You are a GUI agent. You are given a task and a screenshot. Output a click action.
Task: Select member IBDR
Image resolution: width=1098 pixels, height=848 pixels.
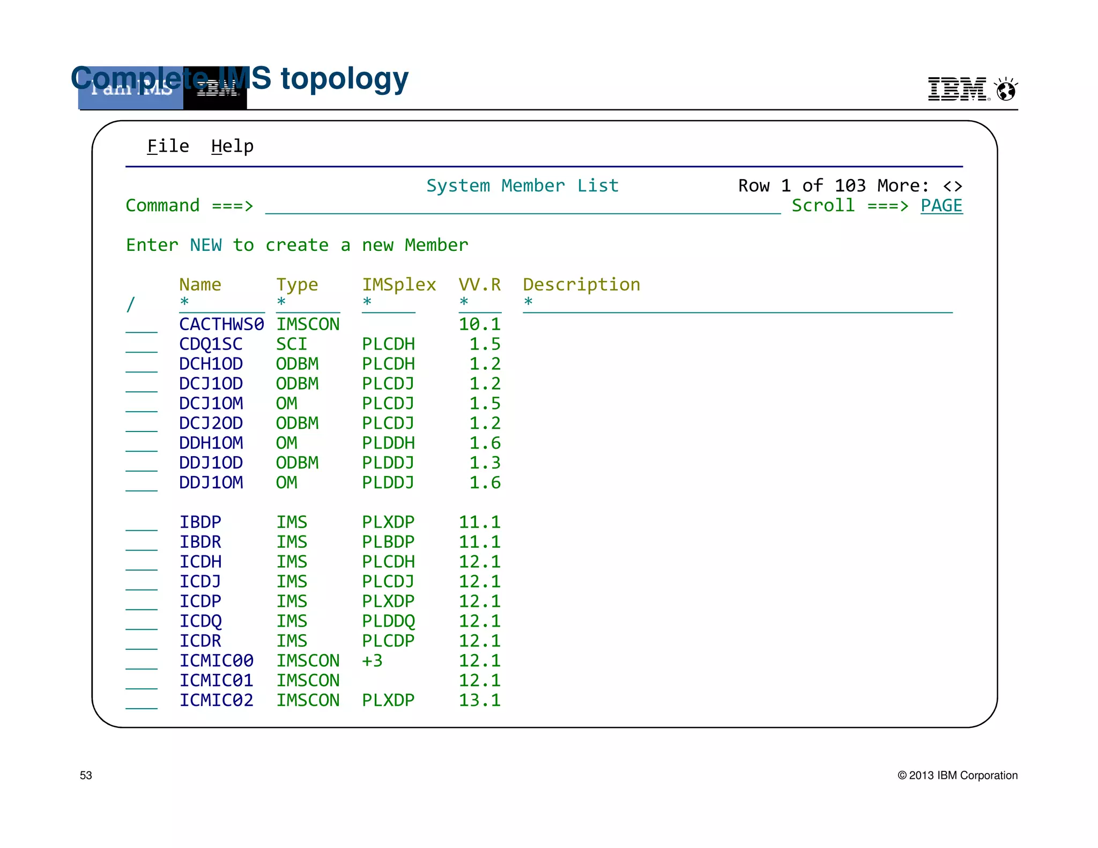(x=200, y=542)
